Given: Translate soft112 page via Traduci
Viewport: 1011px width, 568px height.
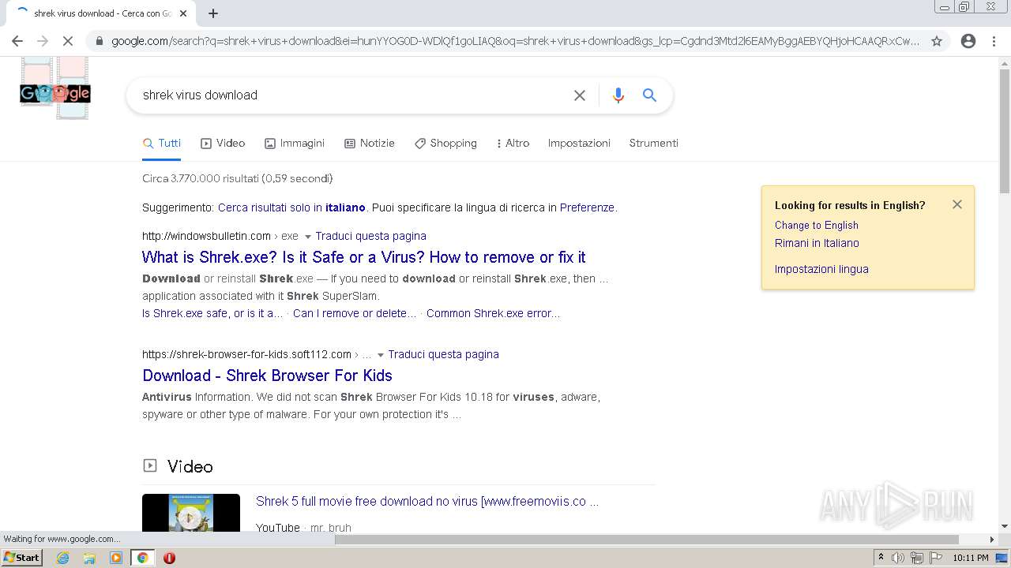Looking at the screenshot, I should tap(443, 354).
